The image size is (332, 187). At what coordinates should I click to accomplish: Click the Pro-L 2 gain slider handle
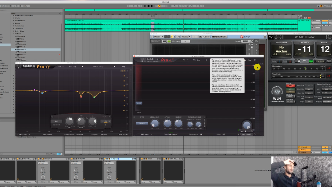(139, 103)
